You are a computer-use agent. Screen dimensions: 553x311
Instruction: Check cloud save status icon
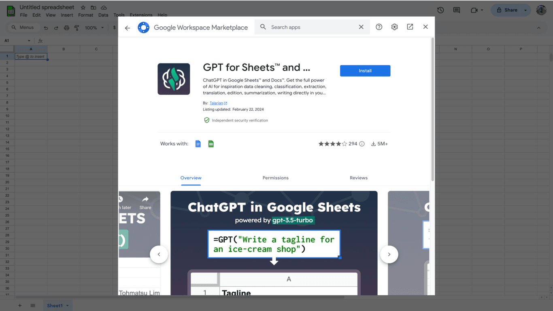(x=104, y=8)
